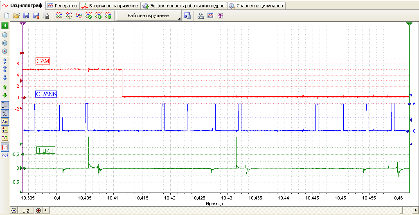Screen dimensions: 419x215
Task: Toggle the axis scale digits button
Action: coord(5,113)
